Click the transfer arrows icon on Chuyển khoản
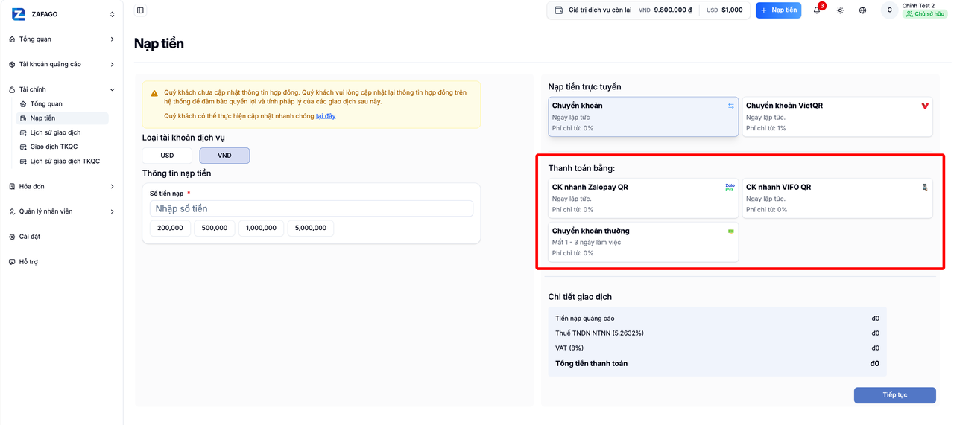Viewport: 954px width, 425px height. point(731,106)
